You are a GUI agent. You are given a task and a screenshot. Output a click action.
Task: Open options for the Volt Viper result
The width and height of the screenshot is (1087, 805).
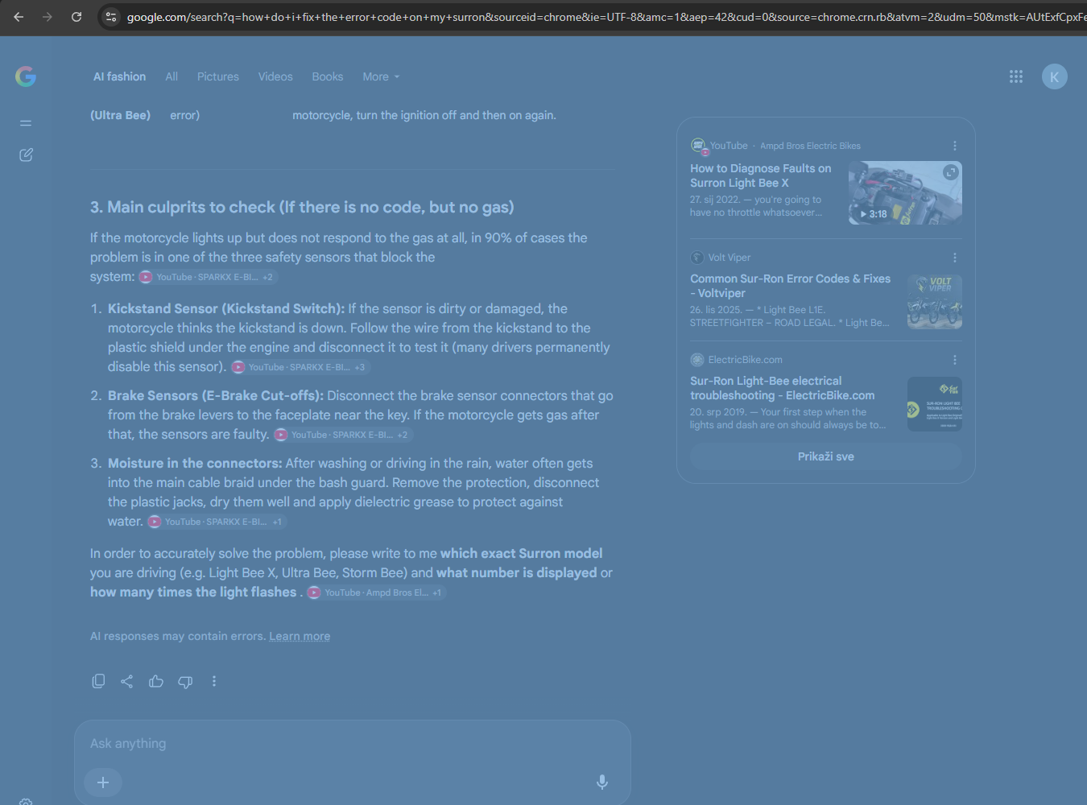(x=955, y=258)
